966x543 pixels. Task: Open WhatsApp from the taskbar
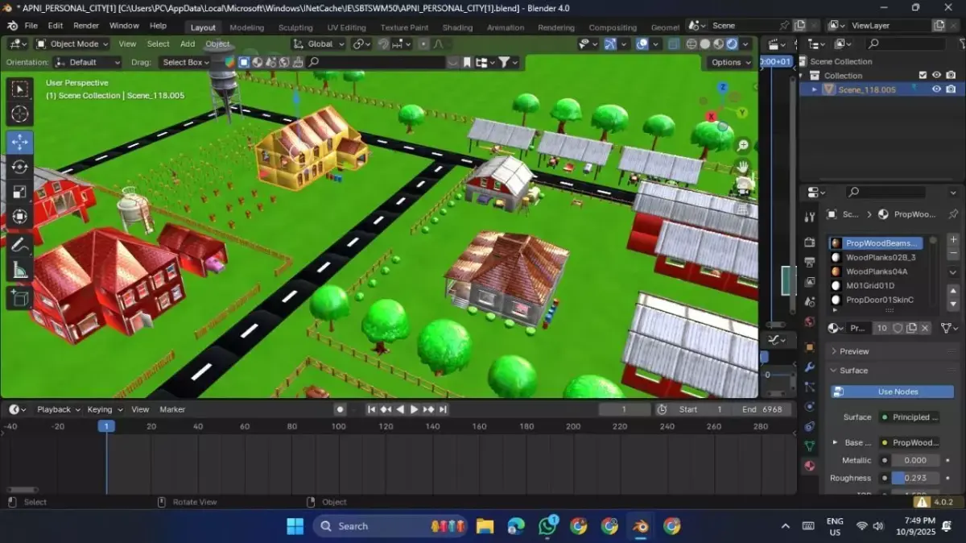[547, 526]
